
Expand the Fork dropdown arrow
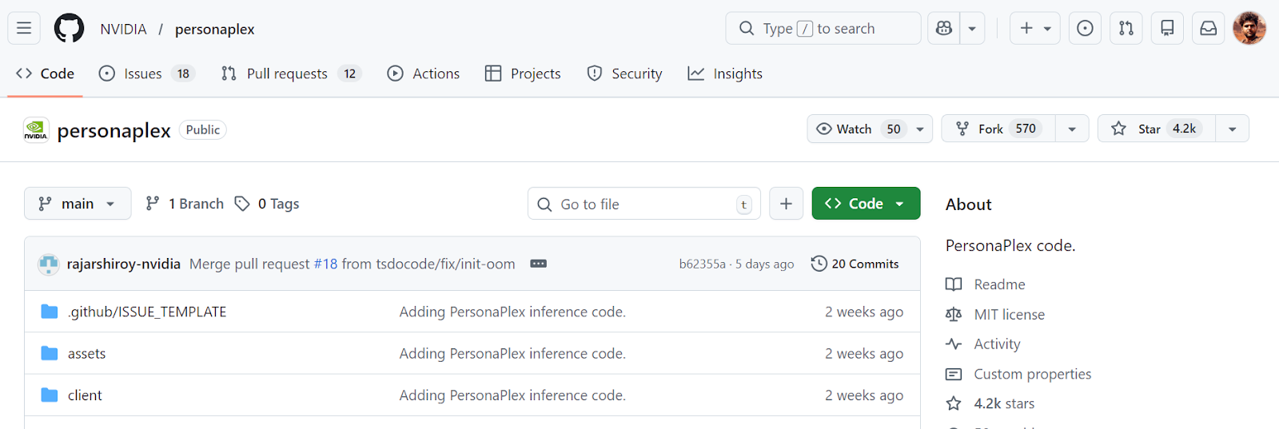[1072, 129]
